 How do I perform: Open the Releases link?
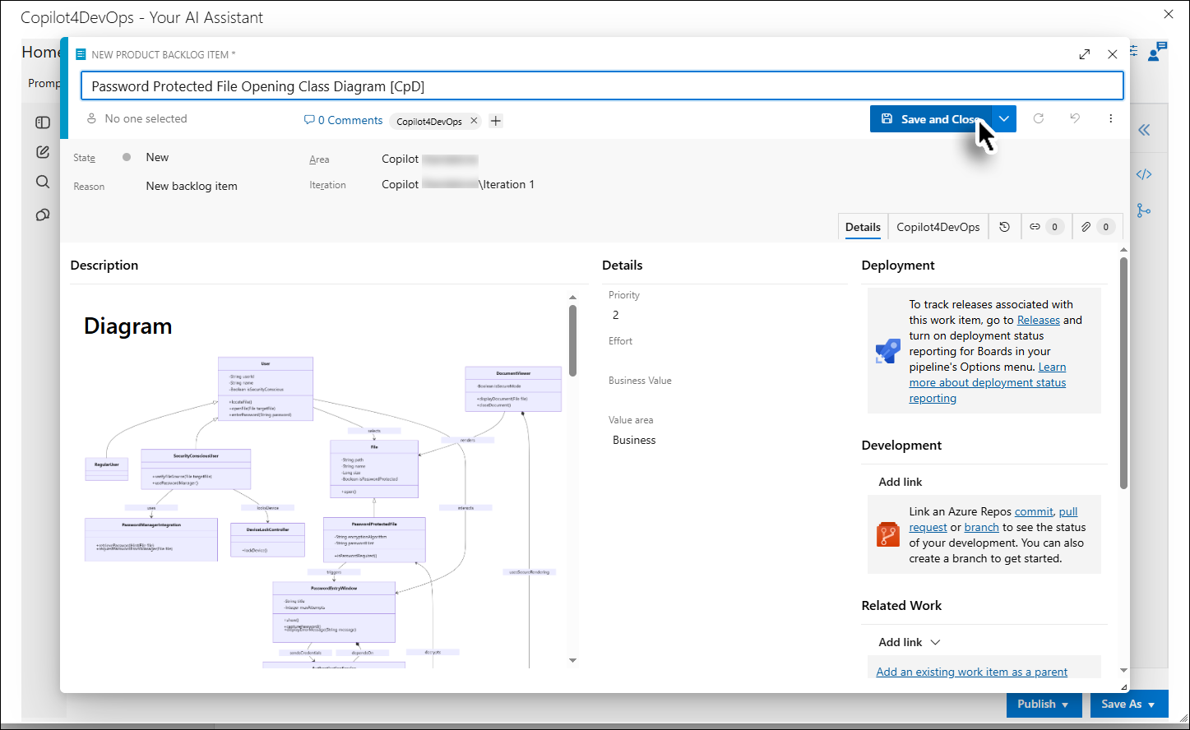1038,320
